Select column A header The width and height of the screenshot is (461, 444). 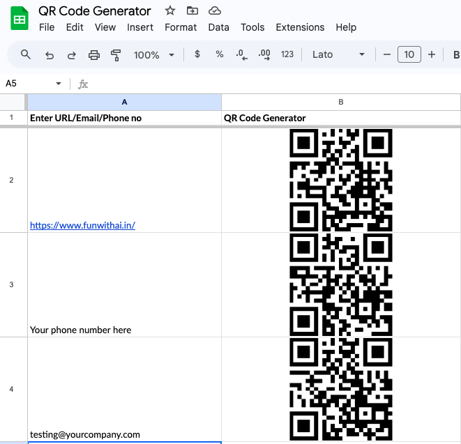click(124, 102)
